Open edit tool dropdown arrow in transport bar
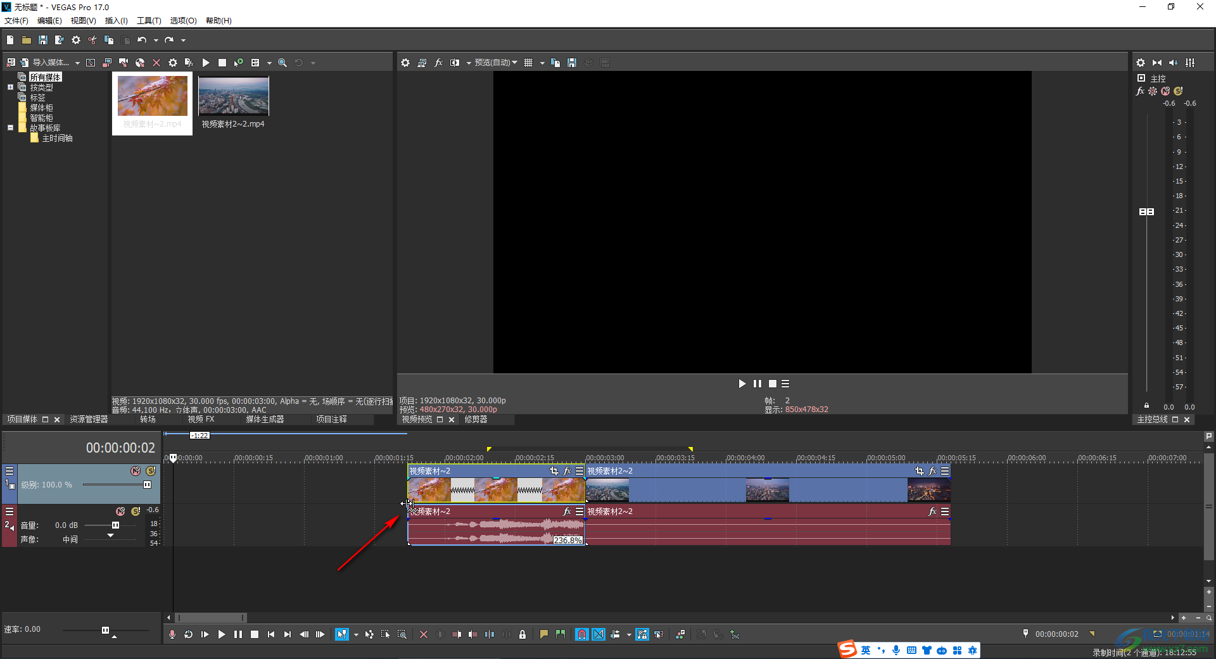 coord(356,635)
